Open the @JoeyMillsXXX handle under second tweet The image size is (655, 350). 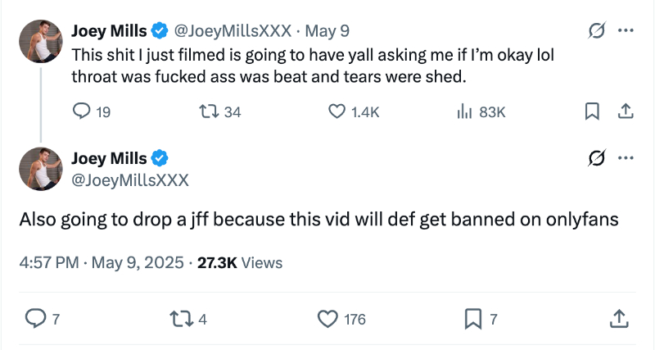click(x=130, y=180)
